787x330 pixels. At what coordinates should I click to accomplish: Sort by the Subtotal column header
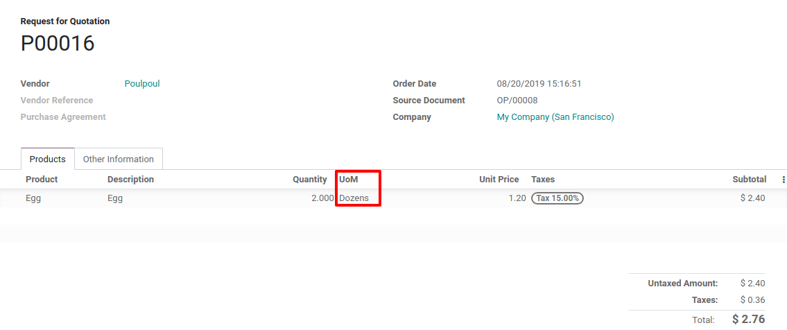pyautogui.click(x=750, y=179)
